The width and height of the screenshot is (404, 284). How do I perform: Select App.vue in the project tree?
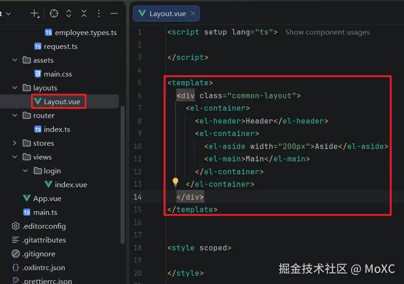coord(47,198)
